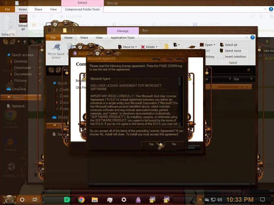The width and height of the screenshot is (274, 205).
Task: Select Application Tools tab in Bon window
Action: (x=123, y=38)
